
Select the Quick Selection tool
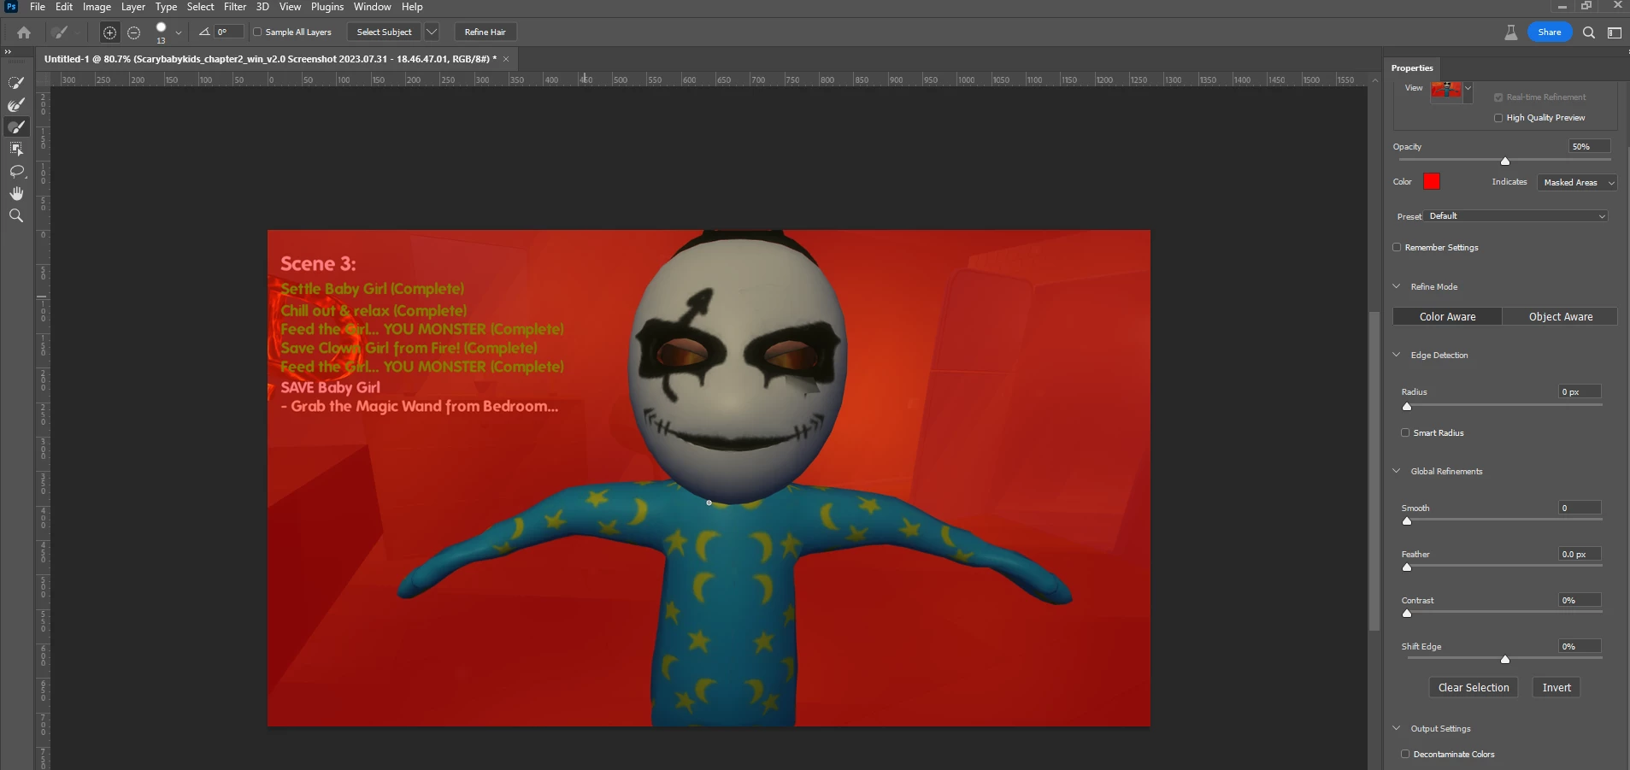point(16,83)
